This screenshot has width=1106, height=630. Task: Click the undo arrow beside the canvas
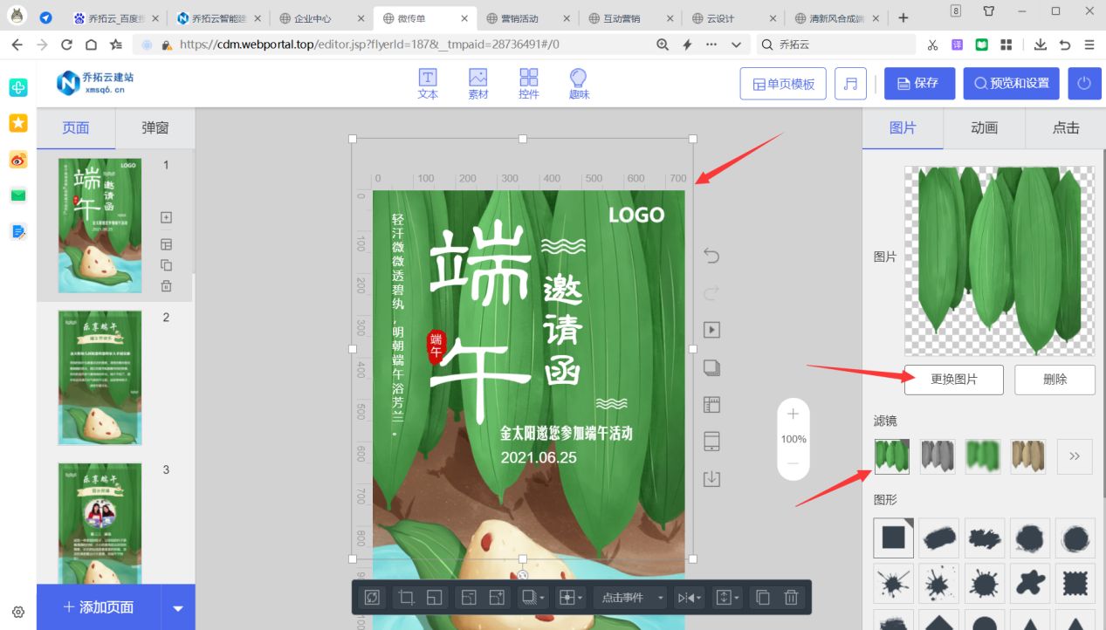(x=710, y=256)
